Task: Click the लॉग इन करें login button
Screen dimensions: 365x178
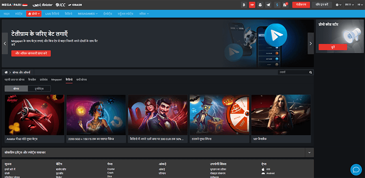Action: (322, 4)
